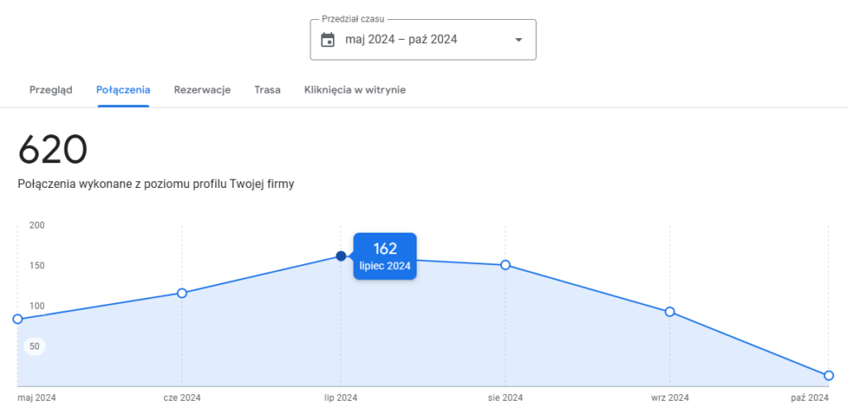Screen dimensions: 848x414
Task: Go to the Trasa tab
Action: click(267, 89)
